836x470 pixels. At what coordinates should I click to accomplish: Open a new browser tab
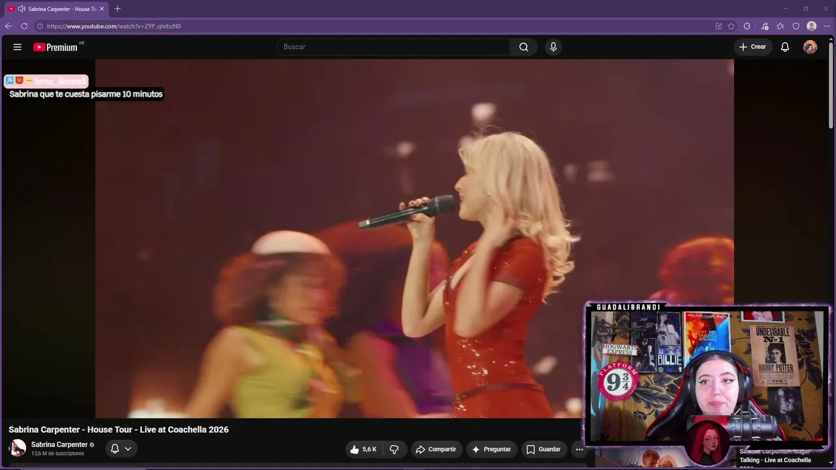118,9
